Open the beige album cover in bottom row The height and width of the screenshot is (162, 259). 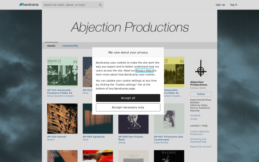pyautogui.click(x=133, y=156)
